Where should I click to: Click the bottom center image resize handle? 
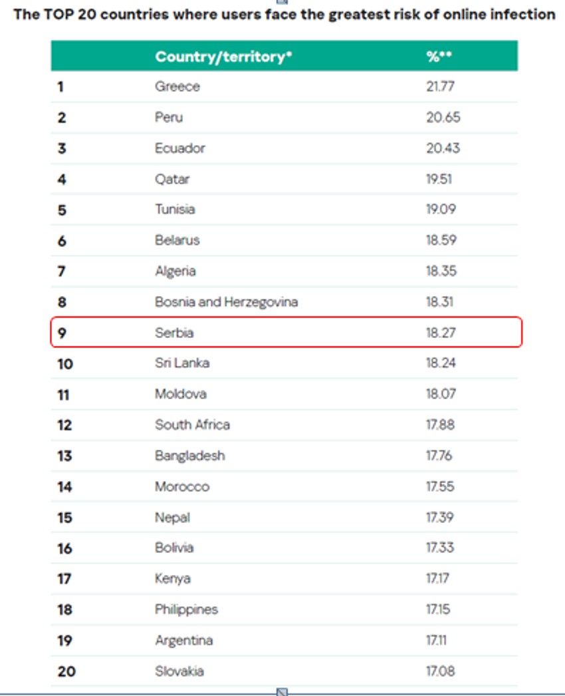click(282, 692)
